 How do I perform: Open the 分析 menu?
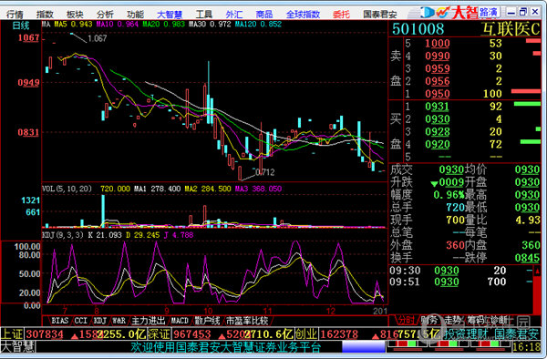click(105, 15)
